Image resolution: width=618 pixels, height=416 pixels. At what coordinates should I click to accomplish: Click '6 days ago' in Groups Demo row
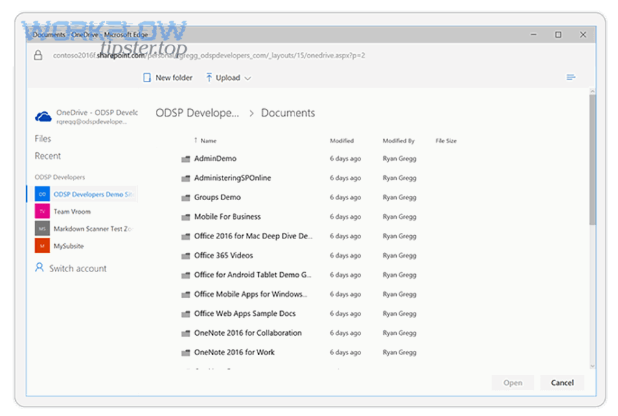pyautogui.click(x=345, y=197)
